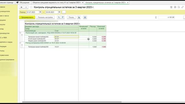Open the Главное section in sidebar
185x104 pixels.
[x=3, y=7]
